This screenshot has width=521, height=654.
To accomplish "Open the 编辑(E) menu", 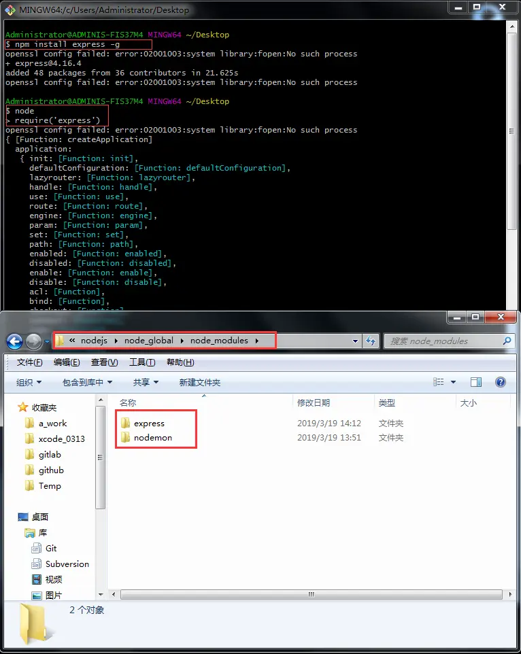I will (67, 362).
